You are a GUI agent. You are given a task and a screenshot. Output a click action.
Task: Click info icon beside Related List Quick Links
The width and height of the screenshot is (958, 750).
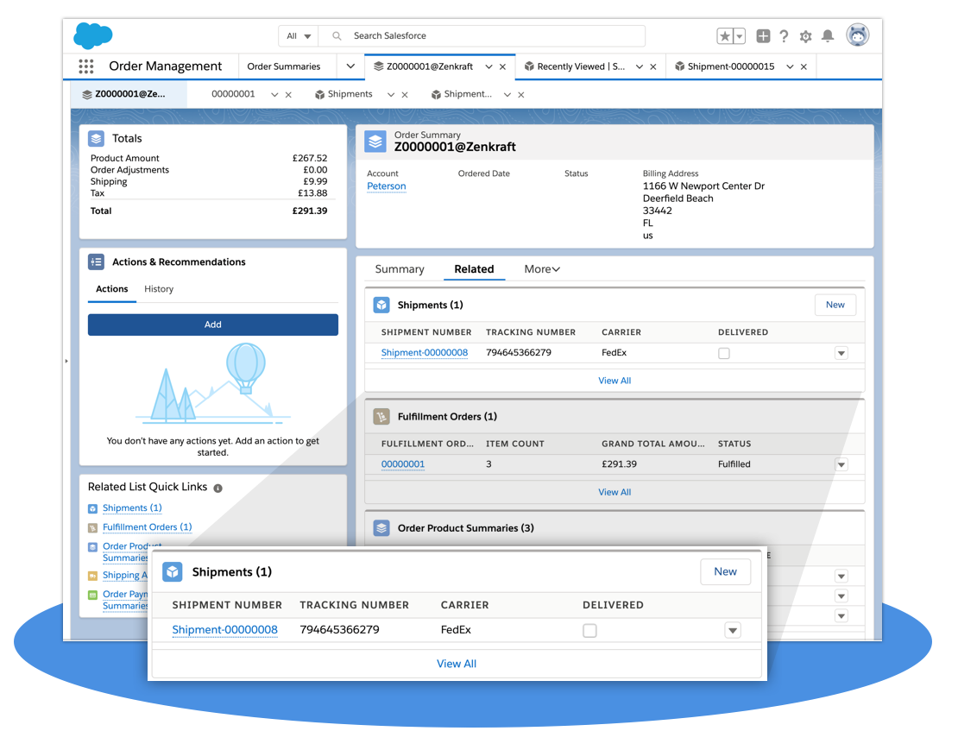[218, 488]
